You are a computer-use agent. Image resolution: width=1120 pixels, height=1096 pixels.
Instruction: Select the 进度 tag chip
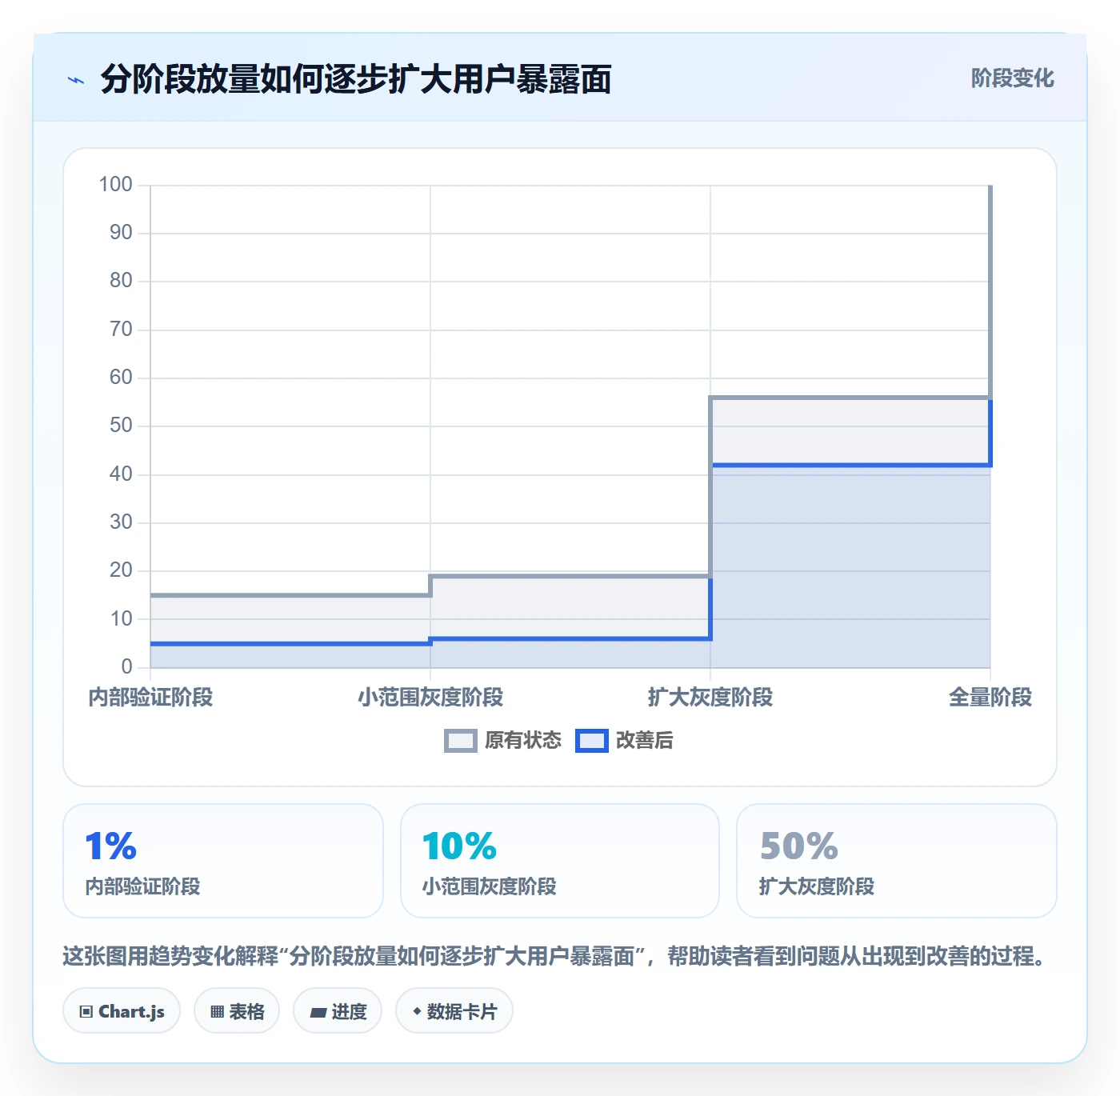(x=338, y=1011)
